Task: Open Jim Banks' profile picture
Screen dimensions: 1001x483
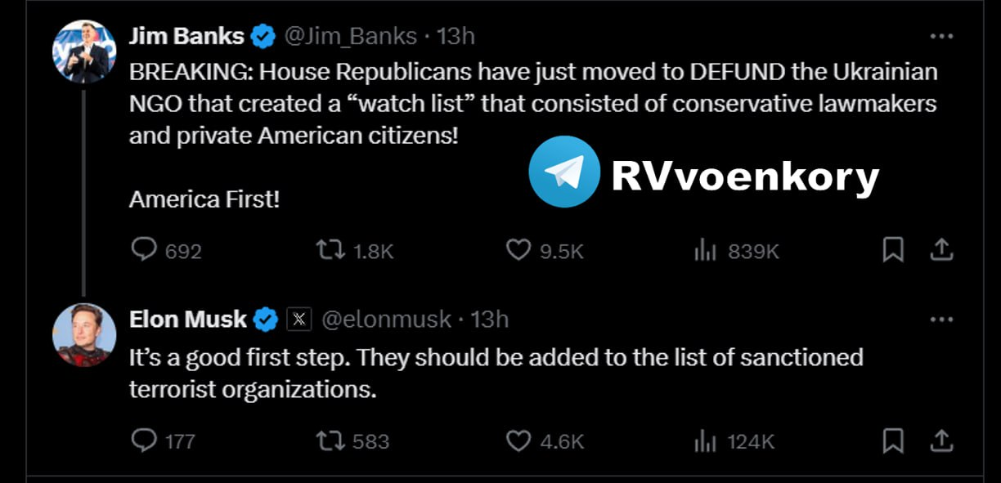Action: pos(84,51)
